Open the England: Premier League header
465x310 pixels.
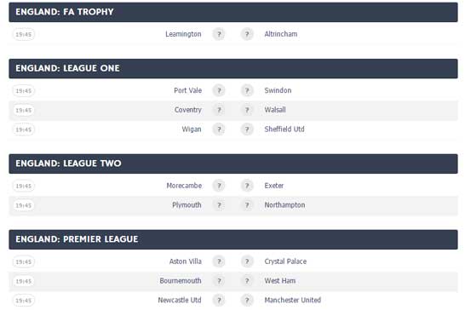click(x=233, y=239)
